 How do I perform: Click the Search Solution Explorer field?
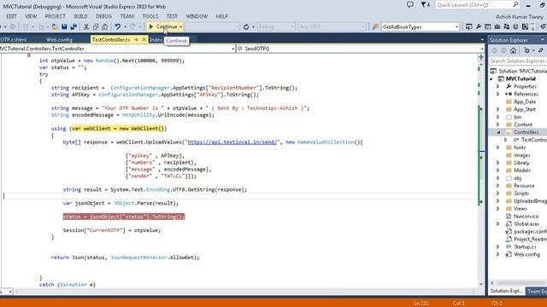[518, 61]
